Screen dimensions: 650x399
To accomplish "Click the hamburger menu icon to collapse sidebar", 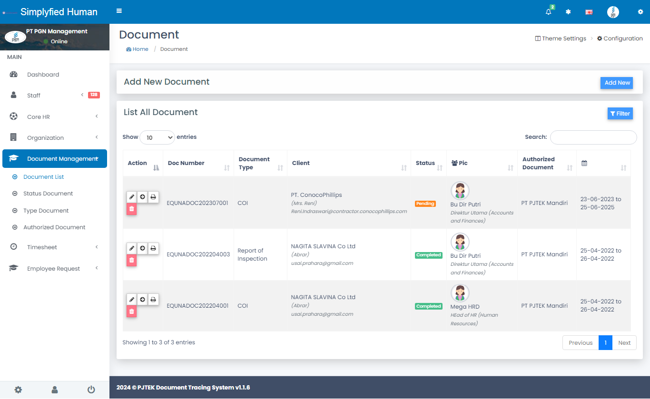I will coord(119,11).
